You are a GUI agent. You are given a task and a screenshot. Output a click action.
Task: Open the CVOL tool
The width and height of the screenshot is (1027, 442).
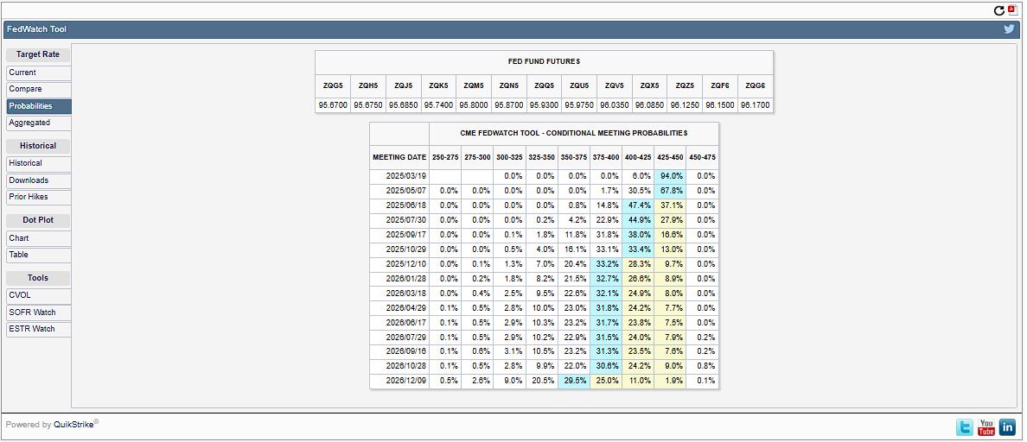(39, 295)
